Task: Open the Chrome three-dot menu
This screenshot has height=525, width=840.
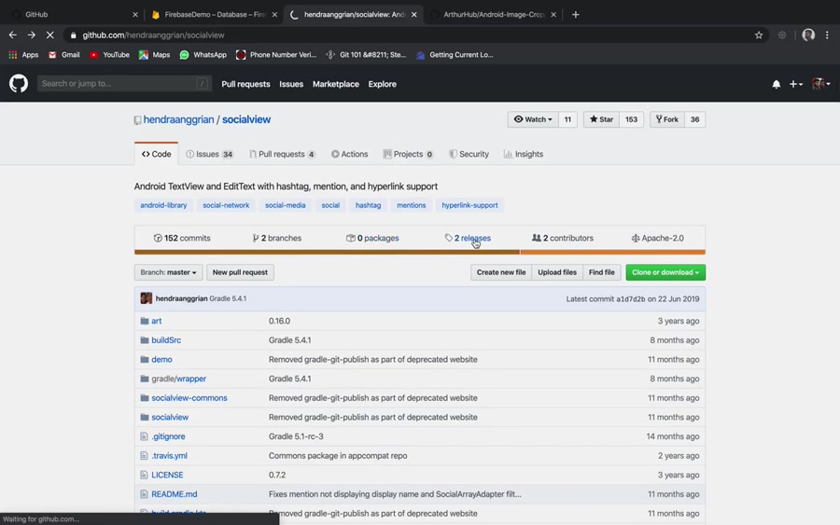Action: point(827,35)
